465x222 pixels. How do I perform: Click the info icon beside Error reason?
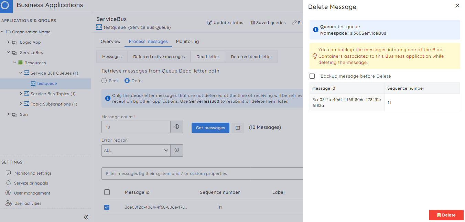(x=177, y=150)
